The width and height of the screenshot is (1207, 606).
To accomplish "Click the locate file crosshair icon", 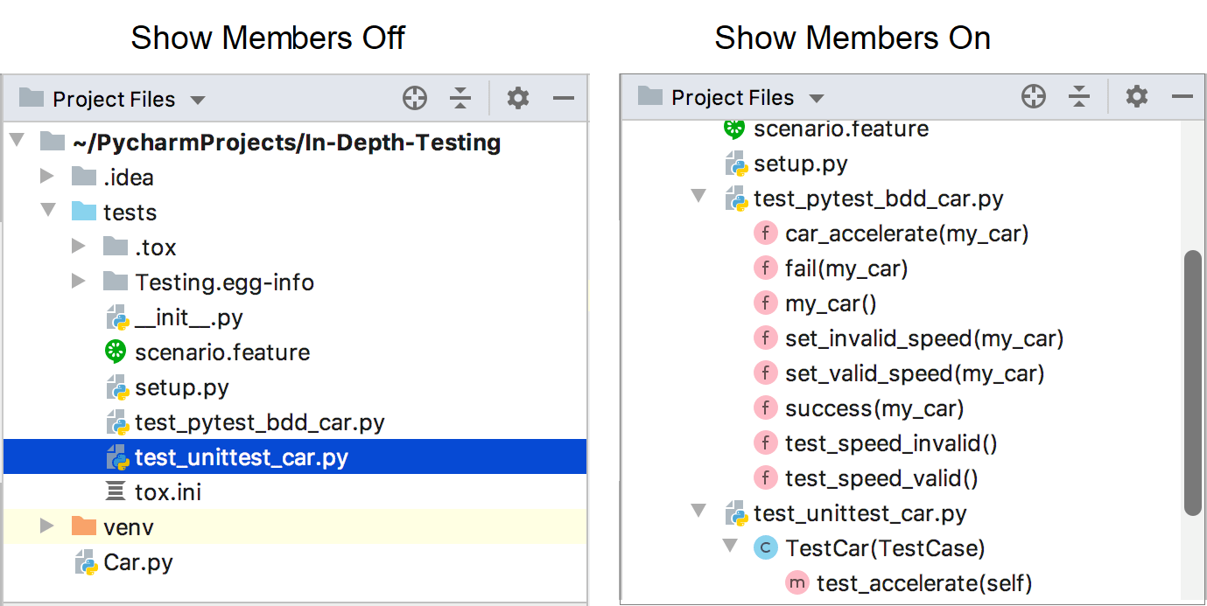I will click(x=415, y=98).
